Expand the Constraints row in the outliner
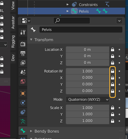This screenshot has height=139, width=128. (x=68, y=5)
